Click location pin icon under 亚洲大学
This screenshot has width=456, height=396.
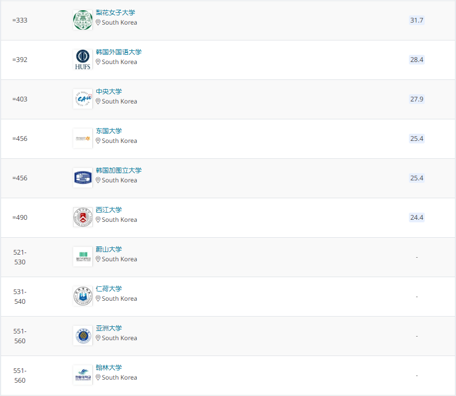98,338
